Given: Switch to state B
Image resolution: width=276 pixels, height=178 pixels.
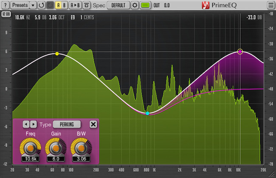Looking at the screenshot, I should pos(65,5).
